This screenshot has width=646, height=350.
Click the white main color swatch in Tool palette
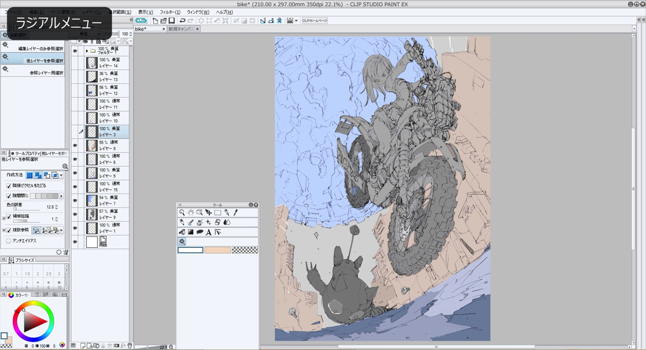191,250
